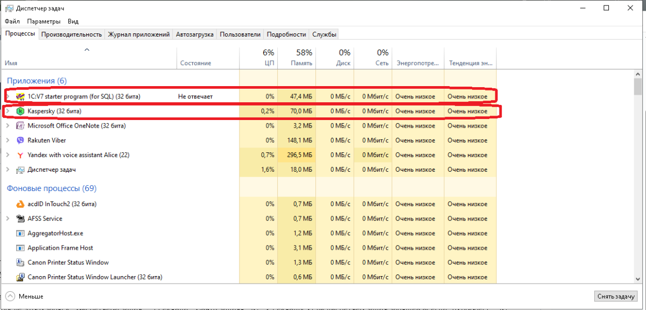Image resolution: width=646 pixels, height=310 pixels.
Task: Click the AFSS Service process icon
Action: click(20, 219)
